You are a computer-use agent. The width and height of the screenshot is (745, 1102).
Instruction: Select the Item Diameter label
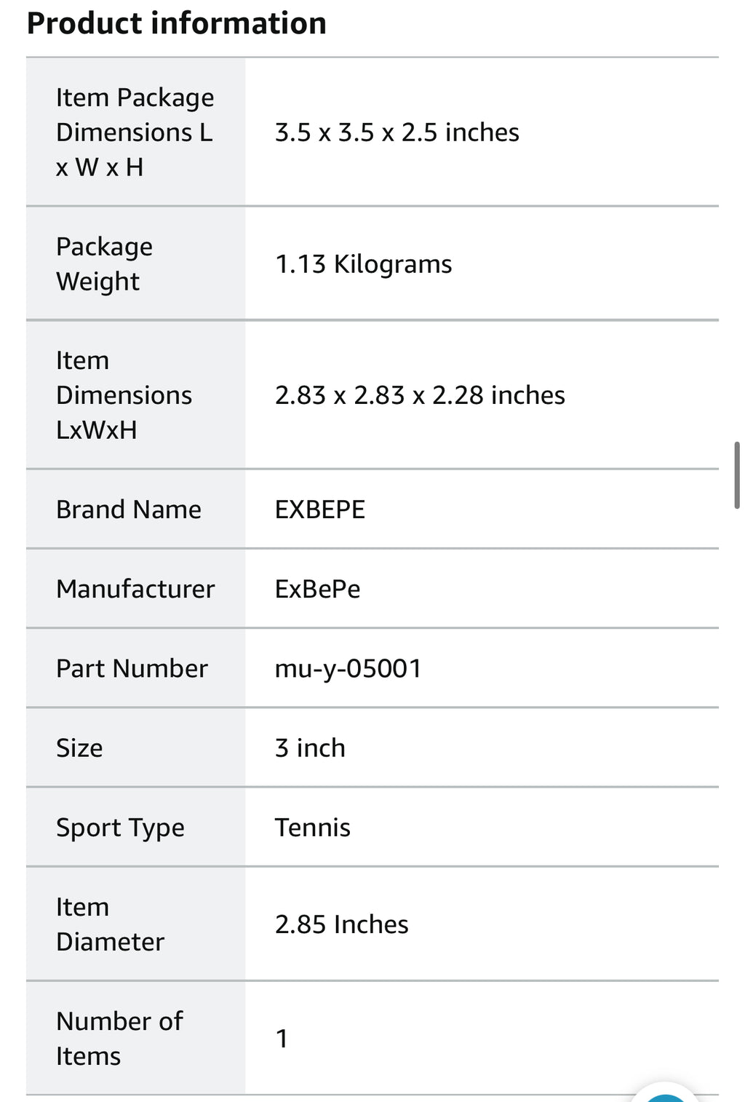(x=111, y=924)
